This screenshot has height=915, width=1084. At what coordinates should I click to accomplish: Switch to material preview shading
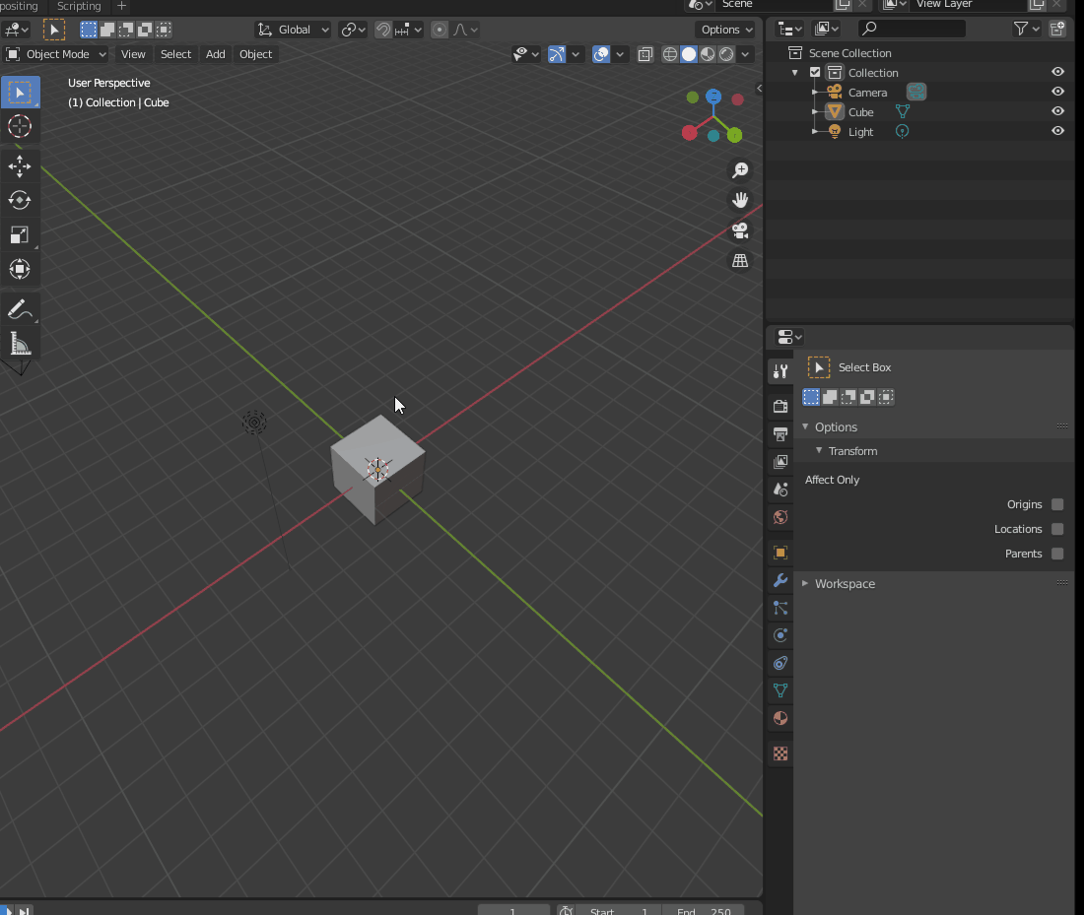tap(708, 54)
